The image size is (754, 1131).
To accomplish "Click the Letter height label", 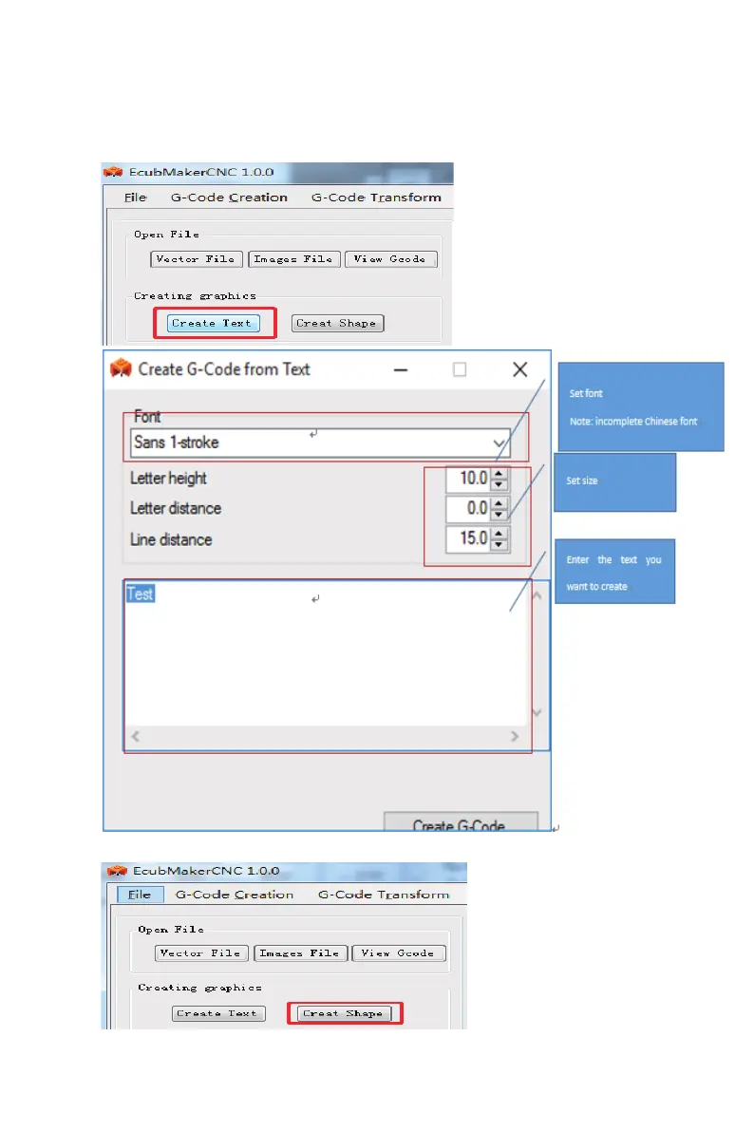I will pyautogui.click(x=168, y=479).
